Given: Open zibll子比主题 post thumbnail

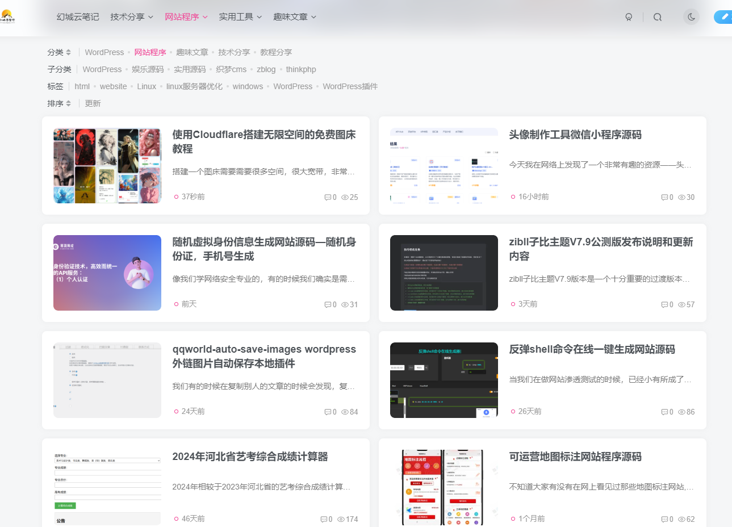Looking at the screenshot, I should point(444,273).
